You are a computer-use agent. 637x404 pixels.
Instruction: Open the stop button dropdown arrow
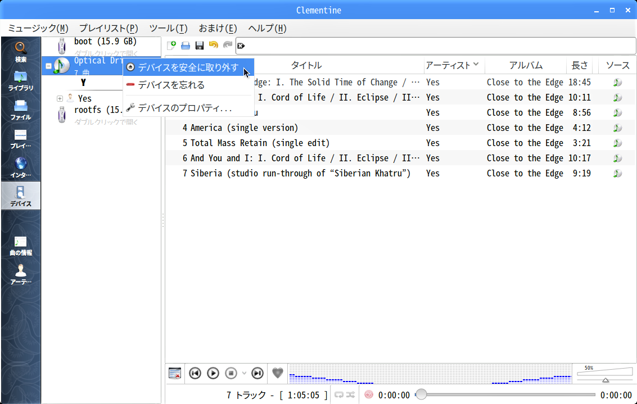tap(244, 373)
